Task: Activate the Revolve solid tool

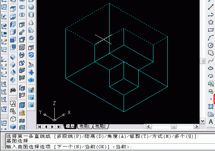Action: (x=31, y=55)
